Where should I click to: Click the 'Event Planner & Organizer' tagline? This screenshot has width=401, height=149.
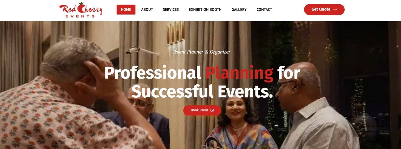[x=202, y=52]
